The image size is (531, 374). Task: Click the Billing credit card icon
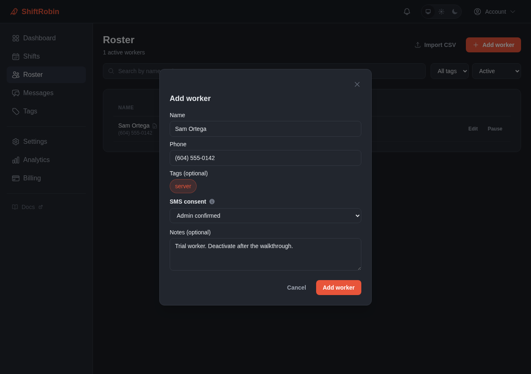click(x=16, y=178)
